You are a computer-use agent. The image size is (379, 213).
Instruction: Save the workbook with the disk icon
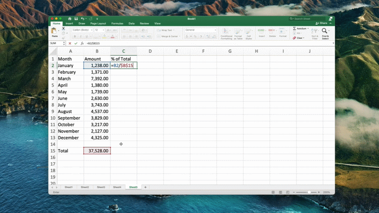(x=76, y=18)
